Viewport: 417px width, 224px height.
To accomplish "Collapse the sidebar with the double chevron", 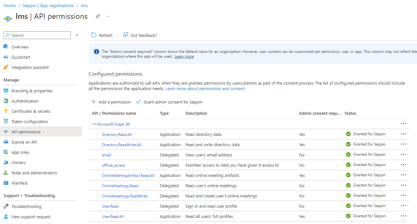I will pos(77,35).
